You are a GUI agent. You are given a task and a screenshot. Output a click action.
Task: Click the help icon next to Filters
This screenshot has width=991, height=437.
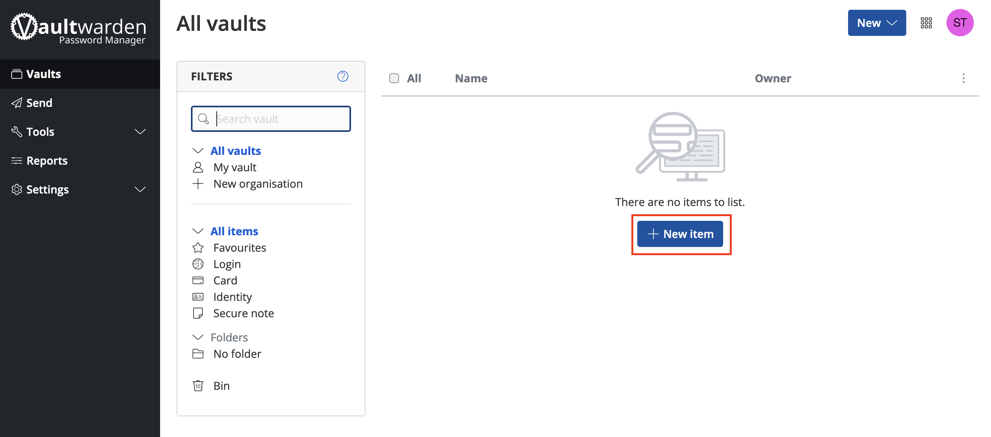click(x=342, y=76)
